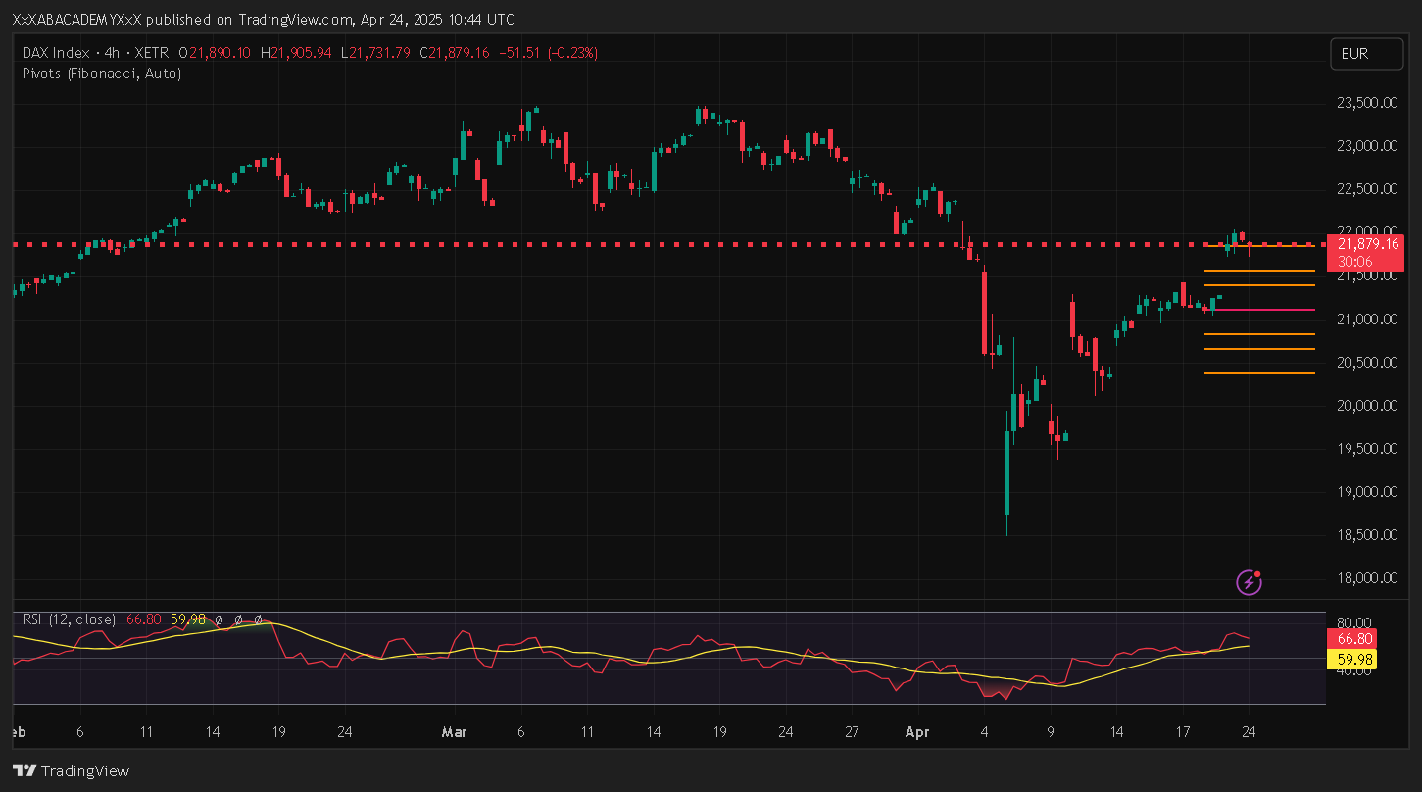
Task: Click the 24 date at the time axis end
Action: [x=1249, y=732]
